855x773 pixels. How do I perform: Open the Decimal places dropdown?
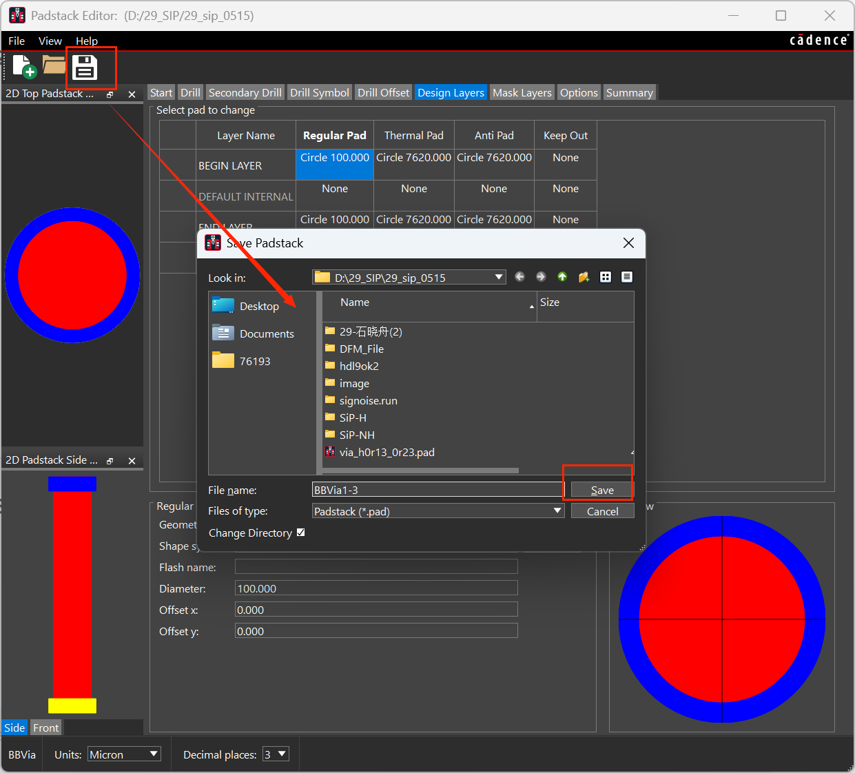pyautogui.click(x=276, y=754)
